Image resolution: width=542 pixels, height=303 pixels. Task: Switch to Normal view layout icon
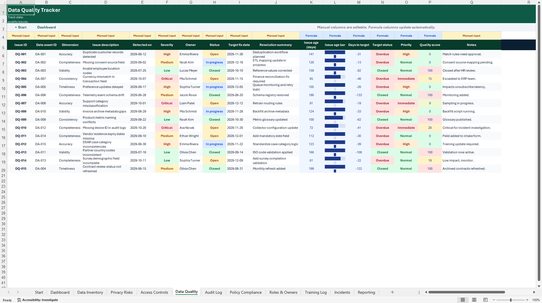(x=463, y=300)
